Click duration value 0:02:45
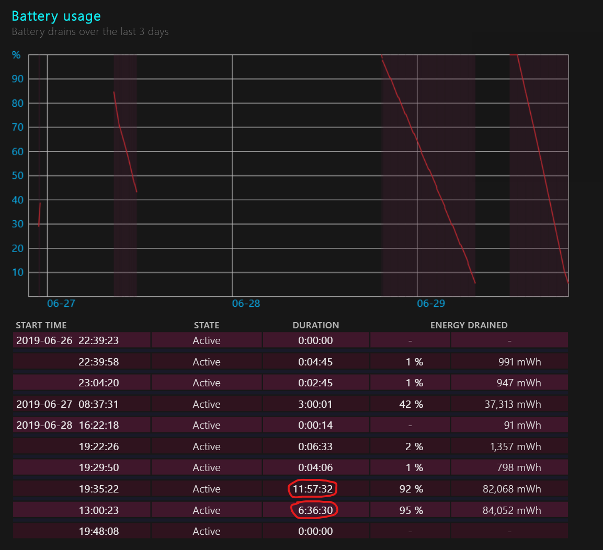The height and width of the screenshot is (550, 603). [315, 383]
